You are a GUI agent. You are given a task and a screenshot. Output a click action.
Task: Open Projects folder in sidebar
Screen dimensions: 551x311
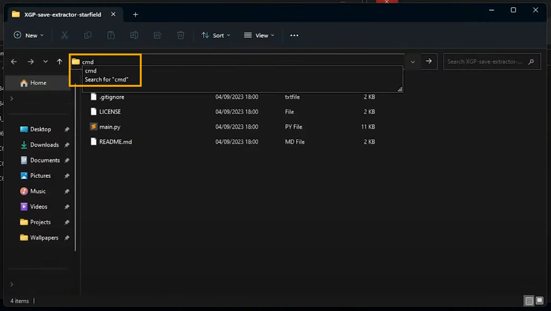point(41,222)
